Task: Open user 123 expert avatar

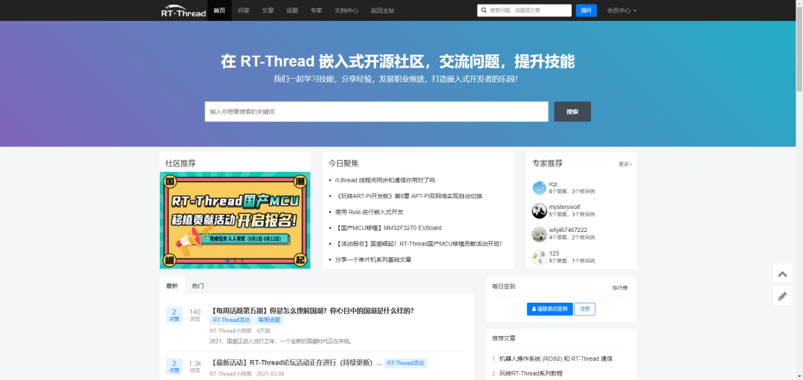Action: pyautogui.click(x=539, y=257)
